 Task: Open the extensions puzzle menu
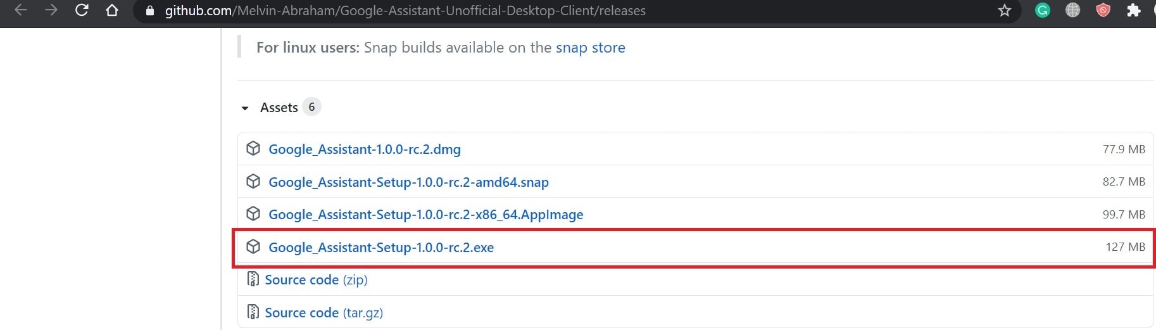tap(1134, 10)
